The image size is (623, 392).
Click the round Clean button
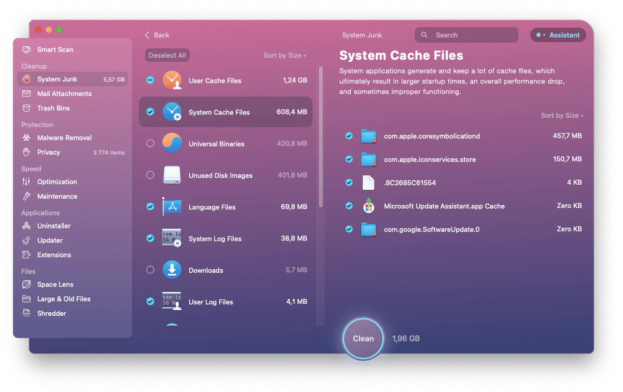click(x=363, y=339)
